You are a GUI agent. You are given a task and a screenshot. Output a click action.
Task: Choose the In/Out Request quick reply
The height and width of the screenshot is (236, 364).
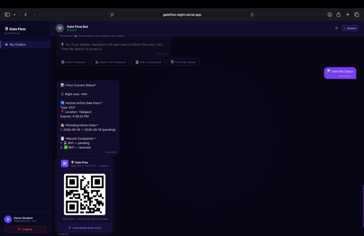point(73,62)
